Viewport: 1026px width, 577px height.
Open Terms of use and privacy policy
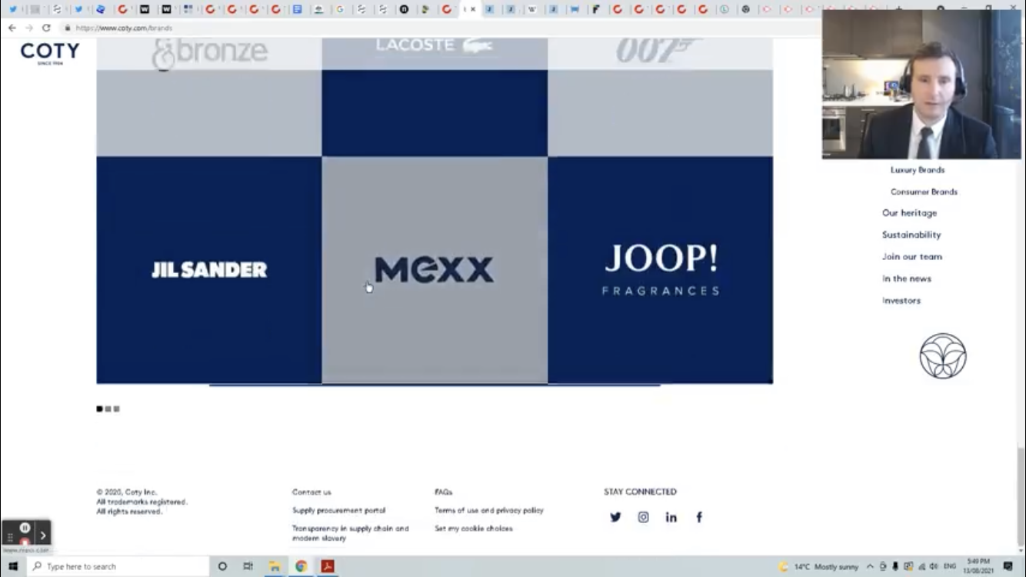[489, 510]
